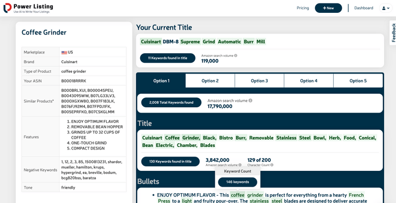Click the US flag icon in Marketplace row
The image size is (396, 203).
tap(64, 52)
